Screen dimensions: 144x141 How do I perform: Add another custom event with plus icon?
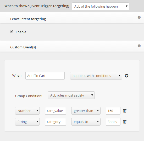point(126,76)
